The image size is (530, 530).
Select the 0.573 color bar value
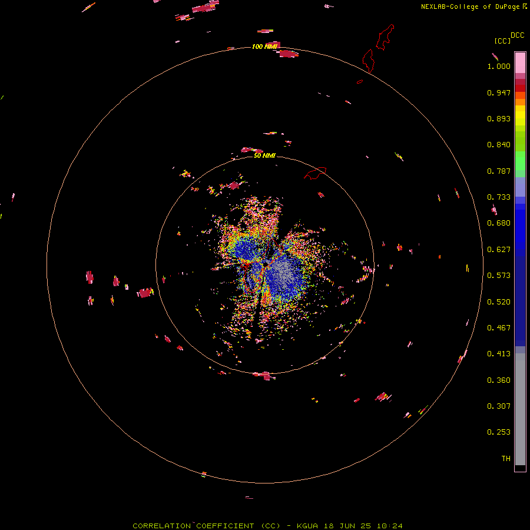point(499,276)
